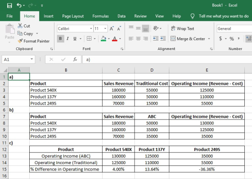Viewport: 252px width, 179px height.
Task: Switch to the Insert tab
Action: (x=49, y=16)
